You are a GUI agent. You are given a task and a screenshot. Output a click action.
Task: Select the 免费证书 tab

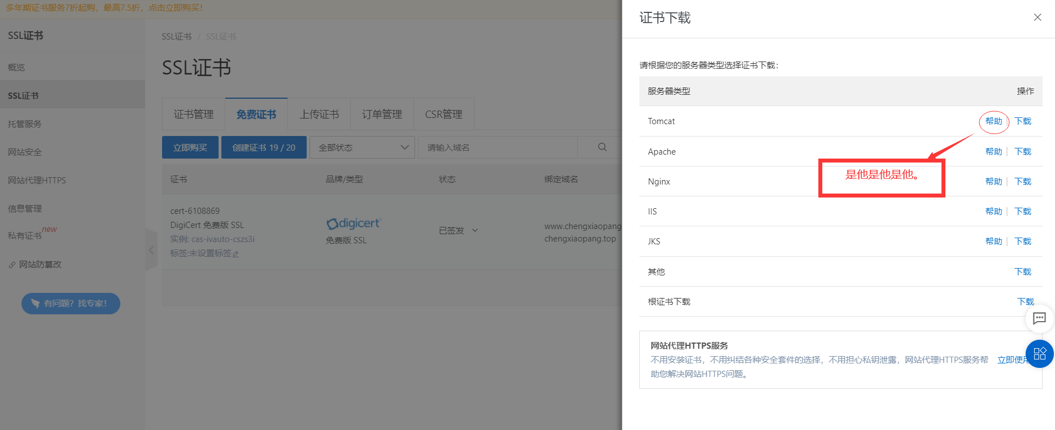[256, 115]
